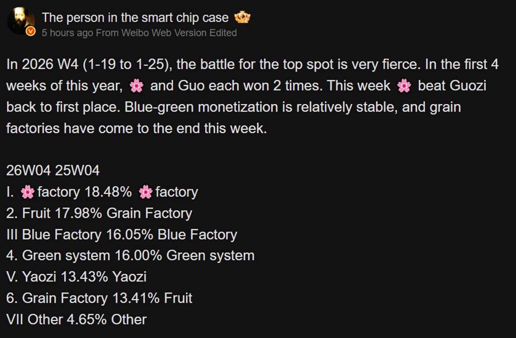Viewport: 516px width, 338px height.
Task: Click the flower emoji before "and Guo"
Action: click(x=136, y=86)
